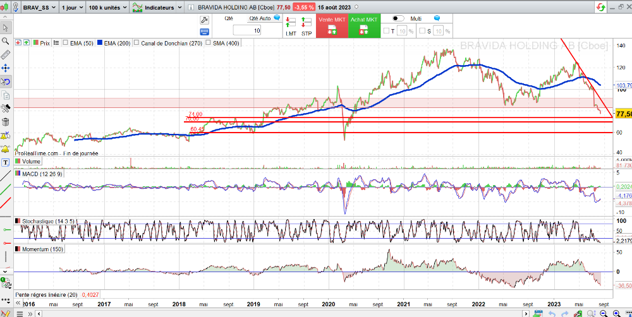Click the trash bin delete icon
The width and height of the screenshot is (632, 317).
(6, 122)
